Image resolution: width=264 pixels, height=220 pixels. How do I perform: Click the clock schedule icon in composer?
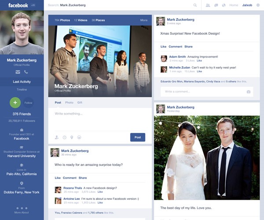tap(64, 137)
